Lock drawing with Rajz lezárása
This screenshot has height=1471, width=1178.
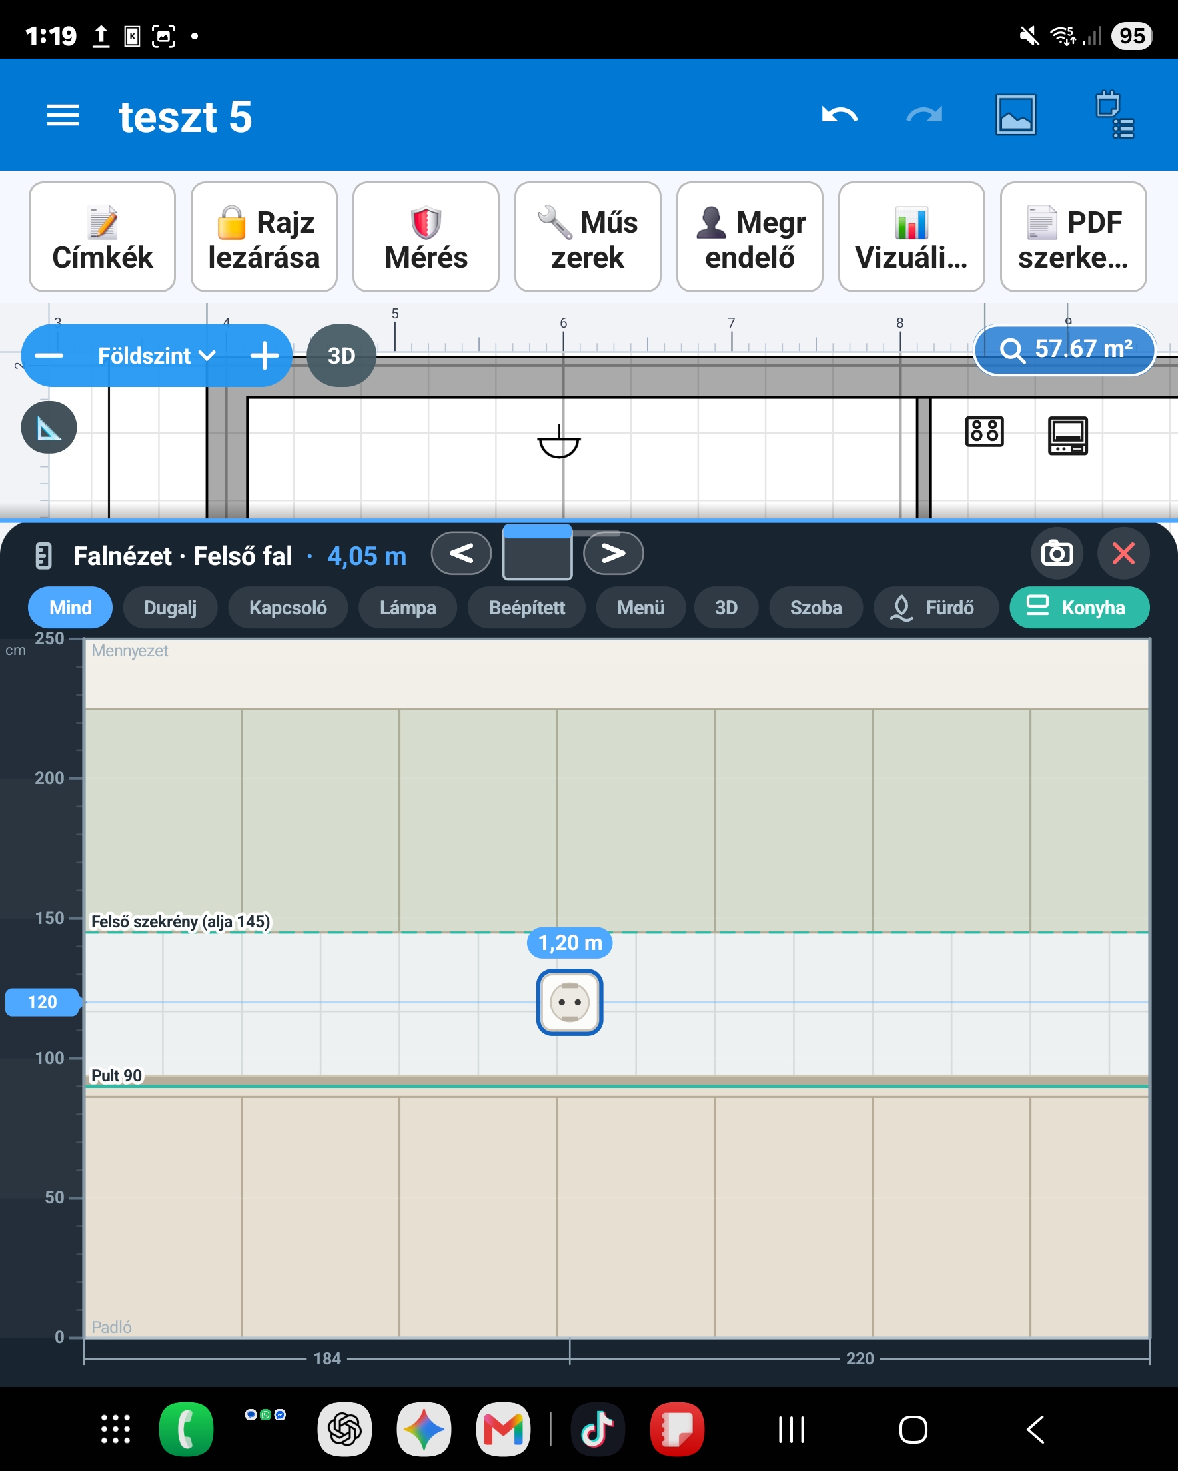point(264,237)
